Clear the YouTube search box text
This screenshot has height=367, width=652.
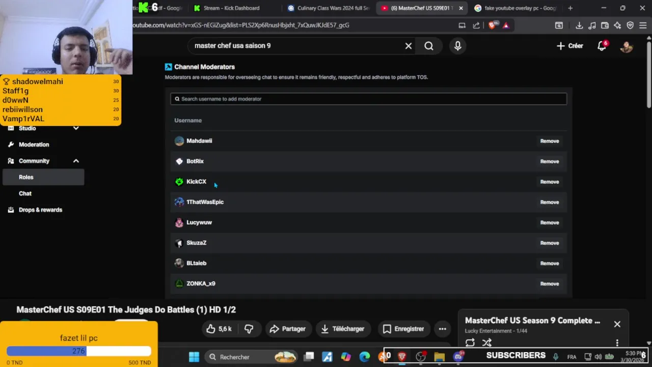pos(408,46)
